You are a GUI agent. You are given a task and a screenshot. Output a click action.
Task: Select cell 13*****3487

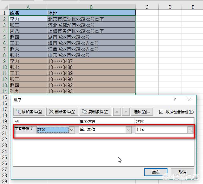pyautogui.click(x=91, y=61)
